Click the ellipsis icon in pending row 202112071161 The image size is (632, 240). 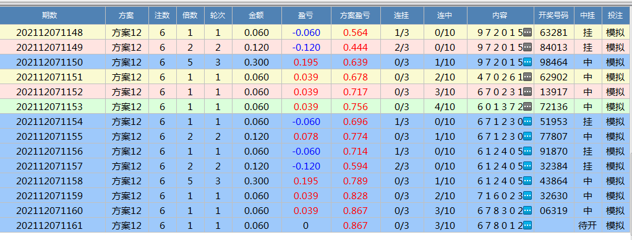[527, 226]
